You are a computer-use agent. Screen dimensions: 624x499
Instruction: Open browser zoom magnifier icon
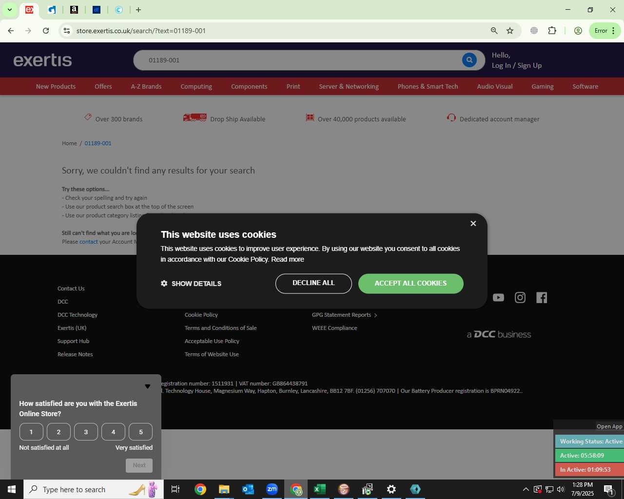click(494, 31)
